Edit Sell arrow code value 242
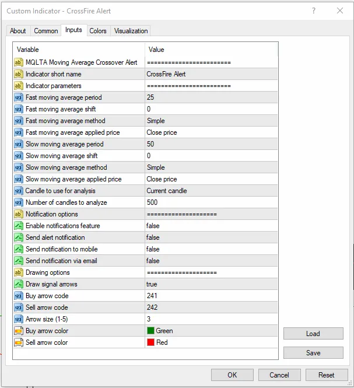This screenshot has height=388, width=354. coord(211,307)
